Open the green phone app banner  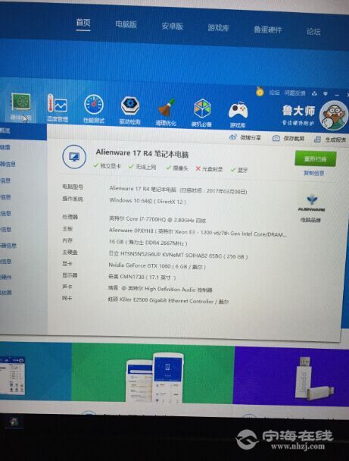tap(153, 373)
